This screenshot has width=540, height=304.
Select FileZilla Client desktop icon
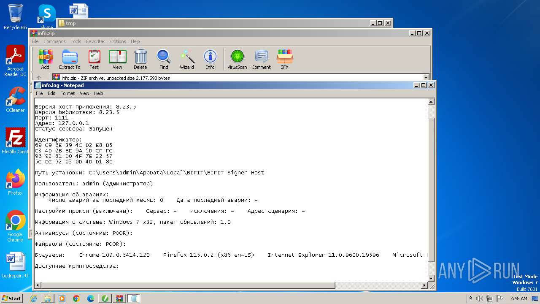tap(15, 141)
